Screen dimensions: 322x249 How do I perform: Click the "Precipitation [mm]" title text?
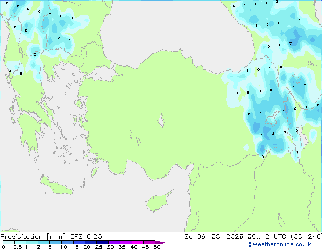point(33,237)
